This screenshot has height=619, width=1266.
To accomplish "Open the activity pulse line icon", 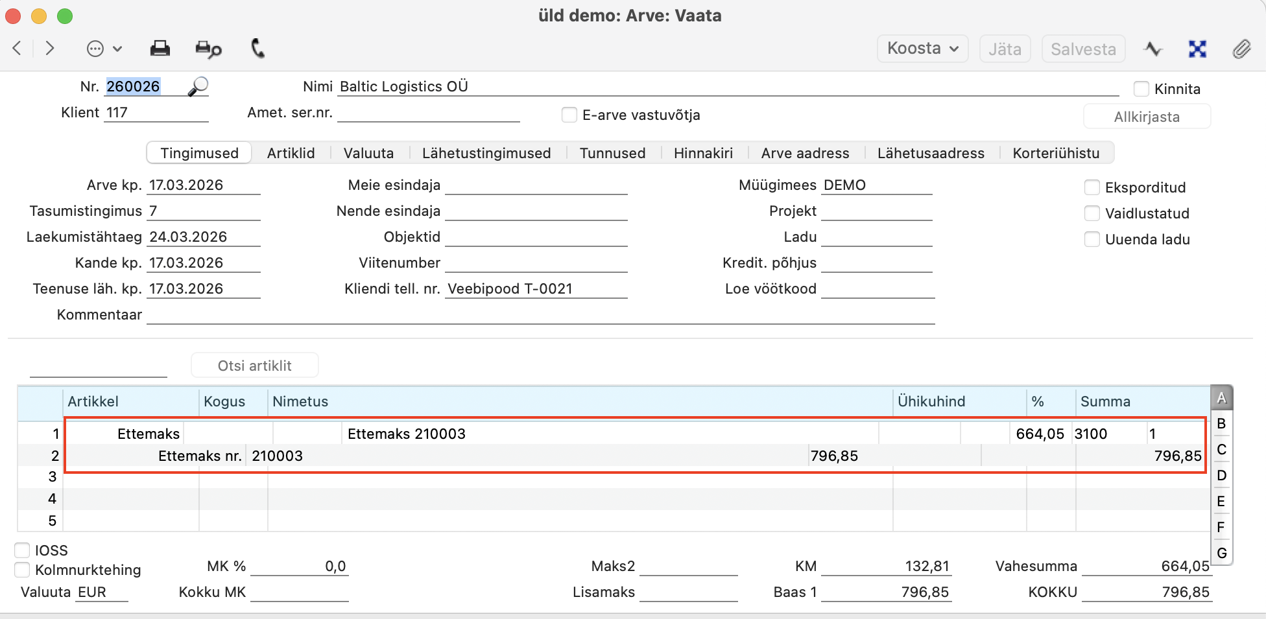I will coord(1153,49).
